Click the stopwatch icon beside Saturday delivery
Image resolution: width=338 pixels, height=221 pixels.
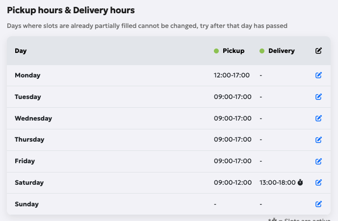(x=300, y=182)
